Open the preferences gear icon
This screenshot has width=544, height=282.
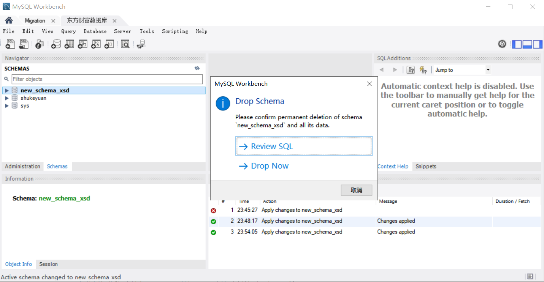pos(502,44)
